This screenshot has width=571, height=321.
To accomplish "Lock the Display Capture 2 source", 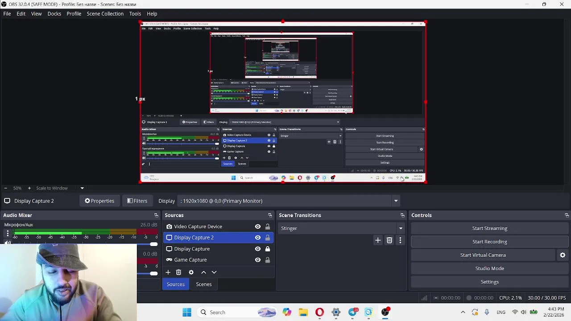I will pyautogui.click(x=268, y=238).
